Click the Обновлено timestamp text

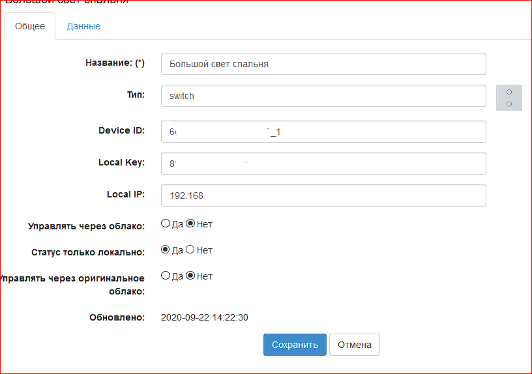(x=204, y=318)
